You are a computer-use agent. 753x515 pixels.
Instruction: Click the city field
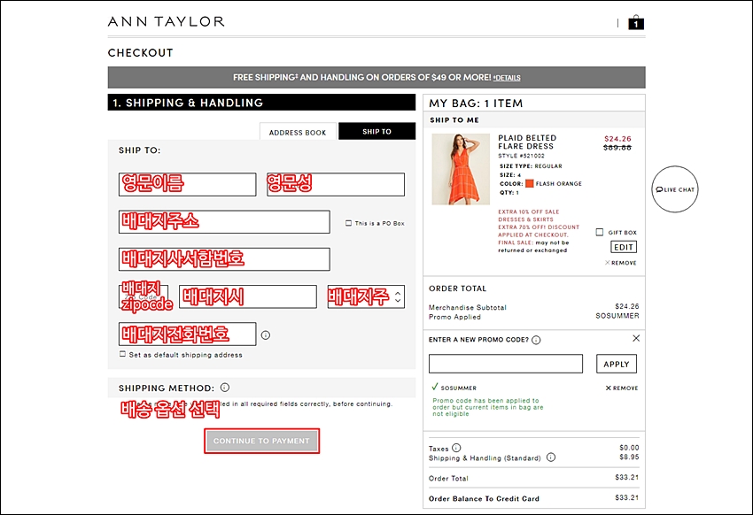pyautogui.click(x=248, y=296)
